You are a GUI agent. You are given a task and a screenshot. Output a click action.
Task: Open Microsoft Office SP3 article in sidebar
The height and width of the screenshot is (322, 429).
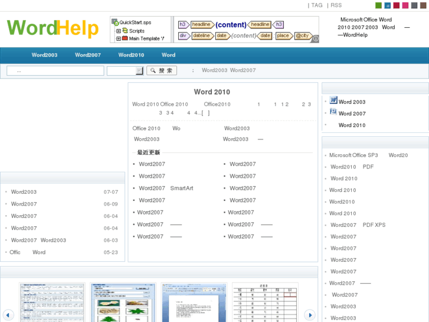coord(369,155)
